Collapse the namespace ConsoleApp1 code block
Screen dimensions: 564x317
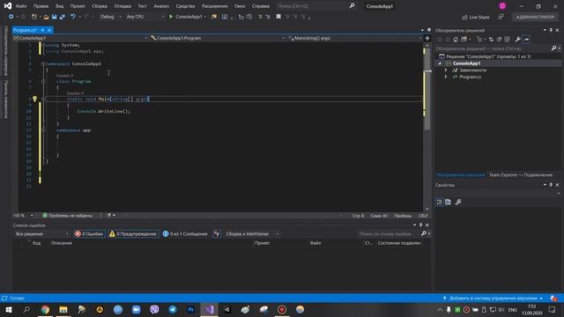[x=43, y=64]
